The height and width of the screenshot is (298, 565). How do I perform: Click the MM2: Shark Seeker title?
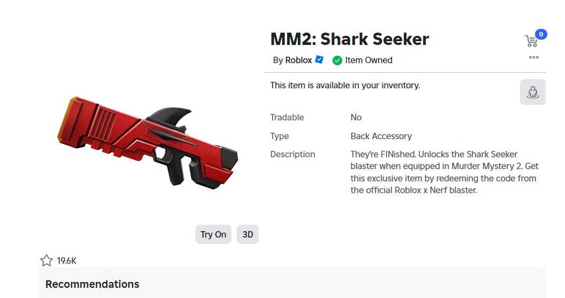tap(350, 39)
